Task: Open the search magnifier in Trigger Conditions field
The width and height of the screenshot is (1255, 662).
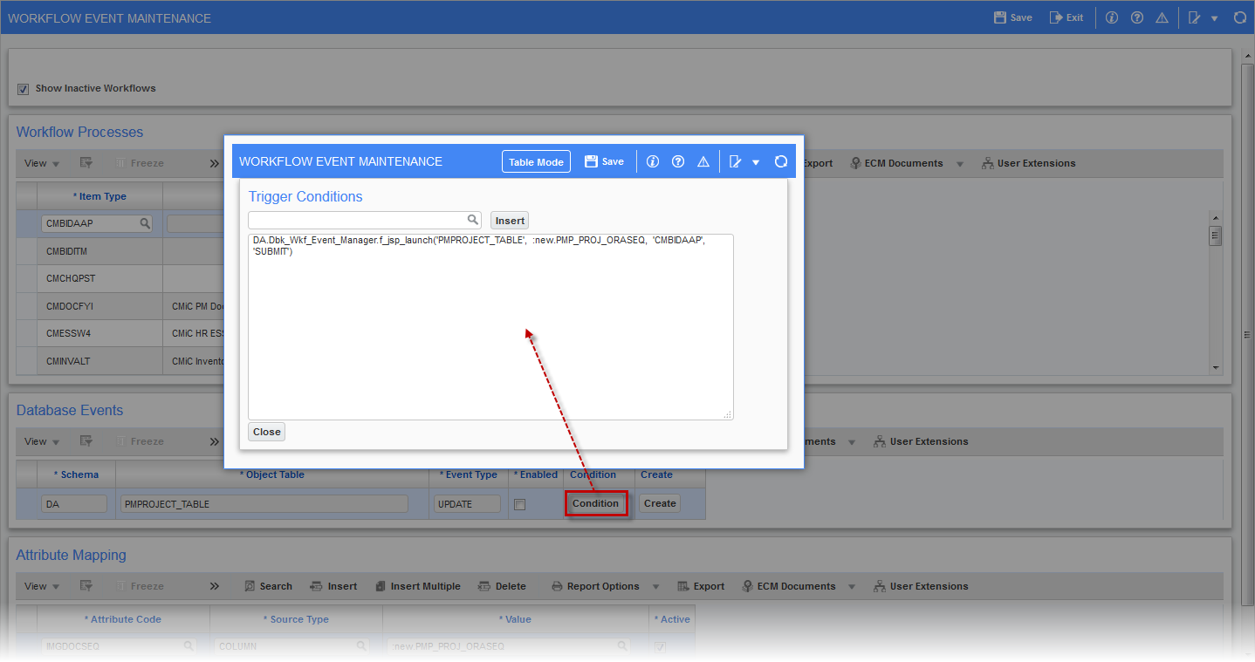Action: tap(473, 220)
